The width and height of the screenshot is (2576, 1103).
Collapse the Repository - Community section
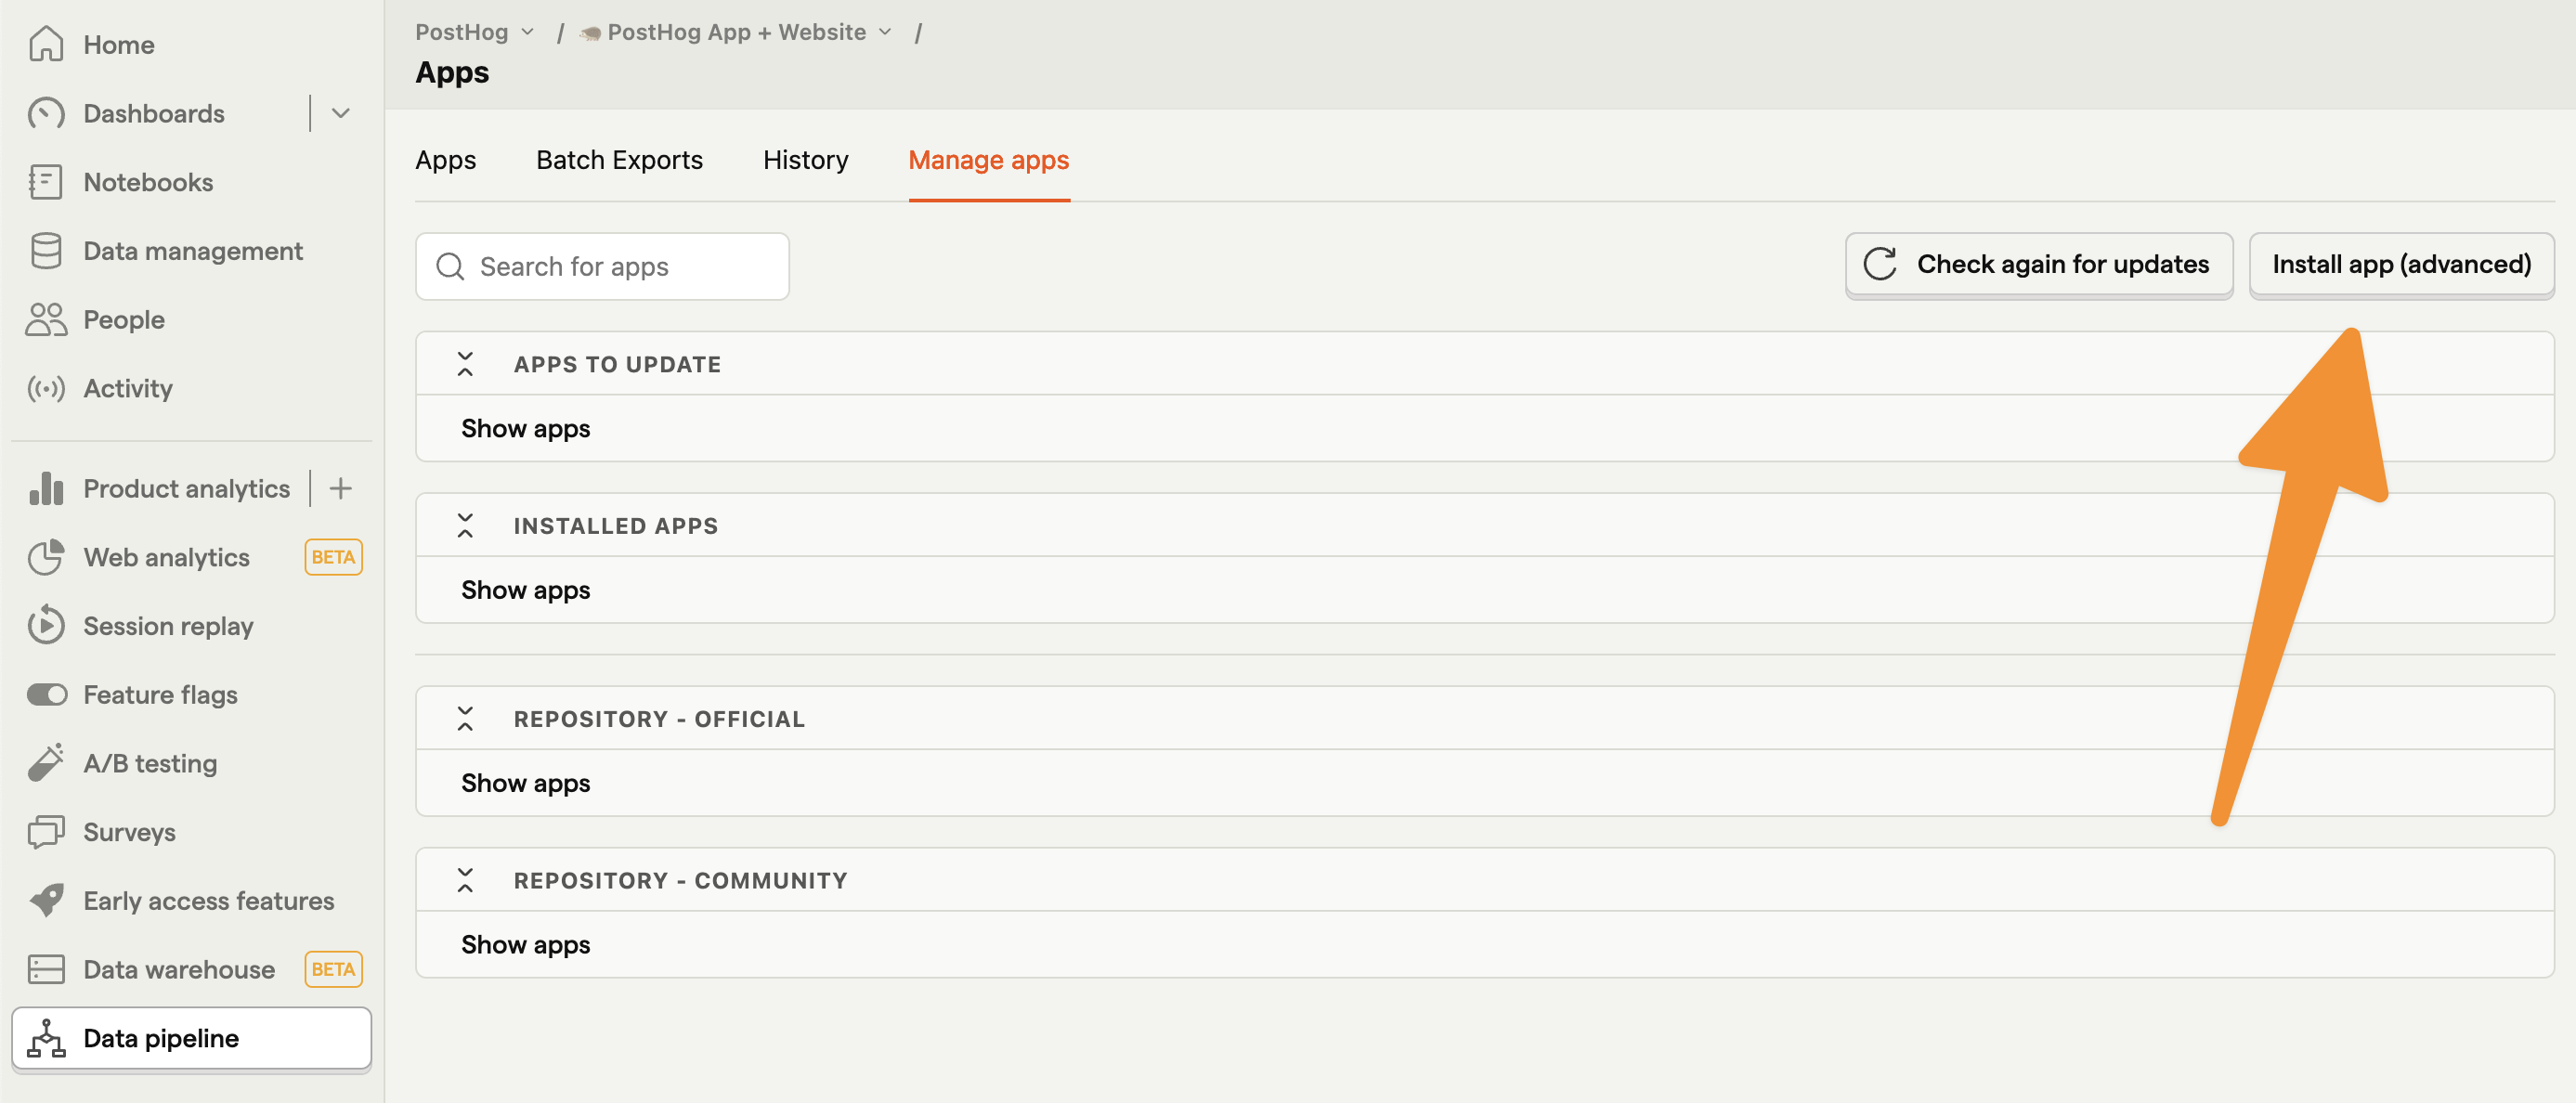[x=465, y=878]
